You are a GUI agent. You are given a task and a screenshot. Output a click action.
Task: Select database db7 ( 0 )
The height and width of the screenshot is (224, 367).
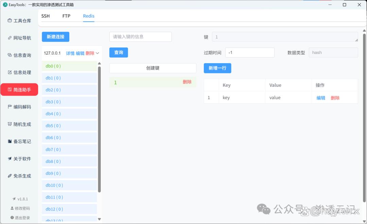tap(69, 149)
